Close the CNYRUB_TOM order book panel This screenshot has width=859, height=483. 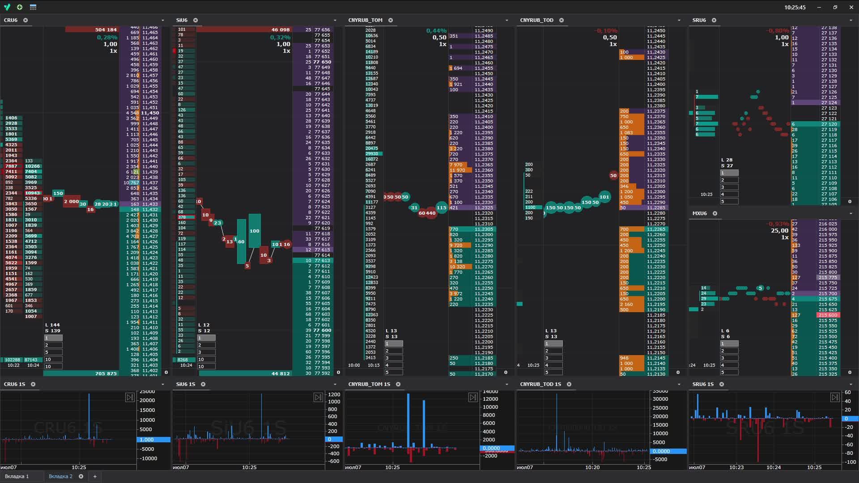pos(391,20)
